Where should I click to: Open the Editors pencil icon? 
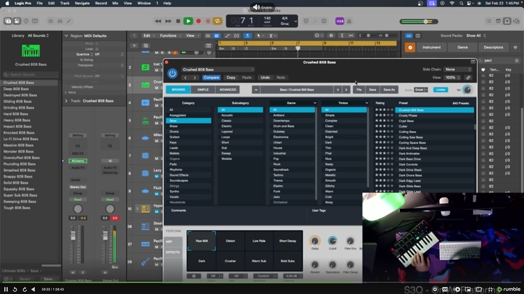[x=68, y=21]
